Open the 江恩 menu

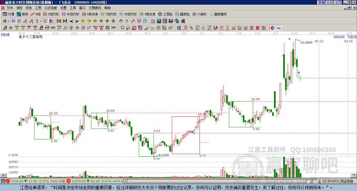(x=38, y=8)
